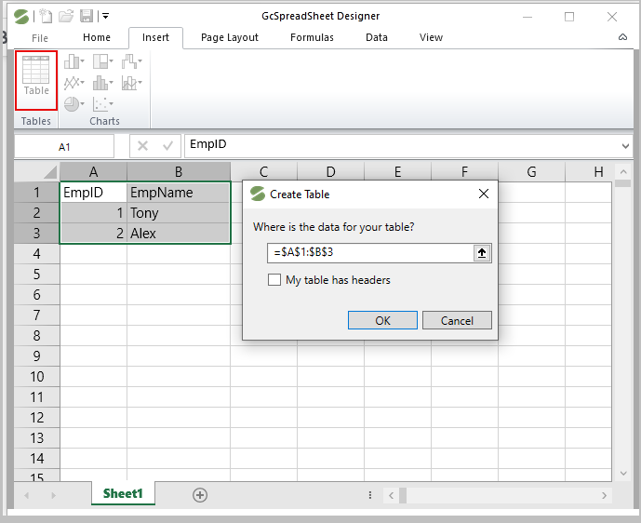Click cell containing EmpName
This screenshot has width=641, height=523.
[x=179, y=193]
